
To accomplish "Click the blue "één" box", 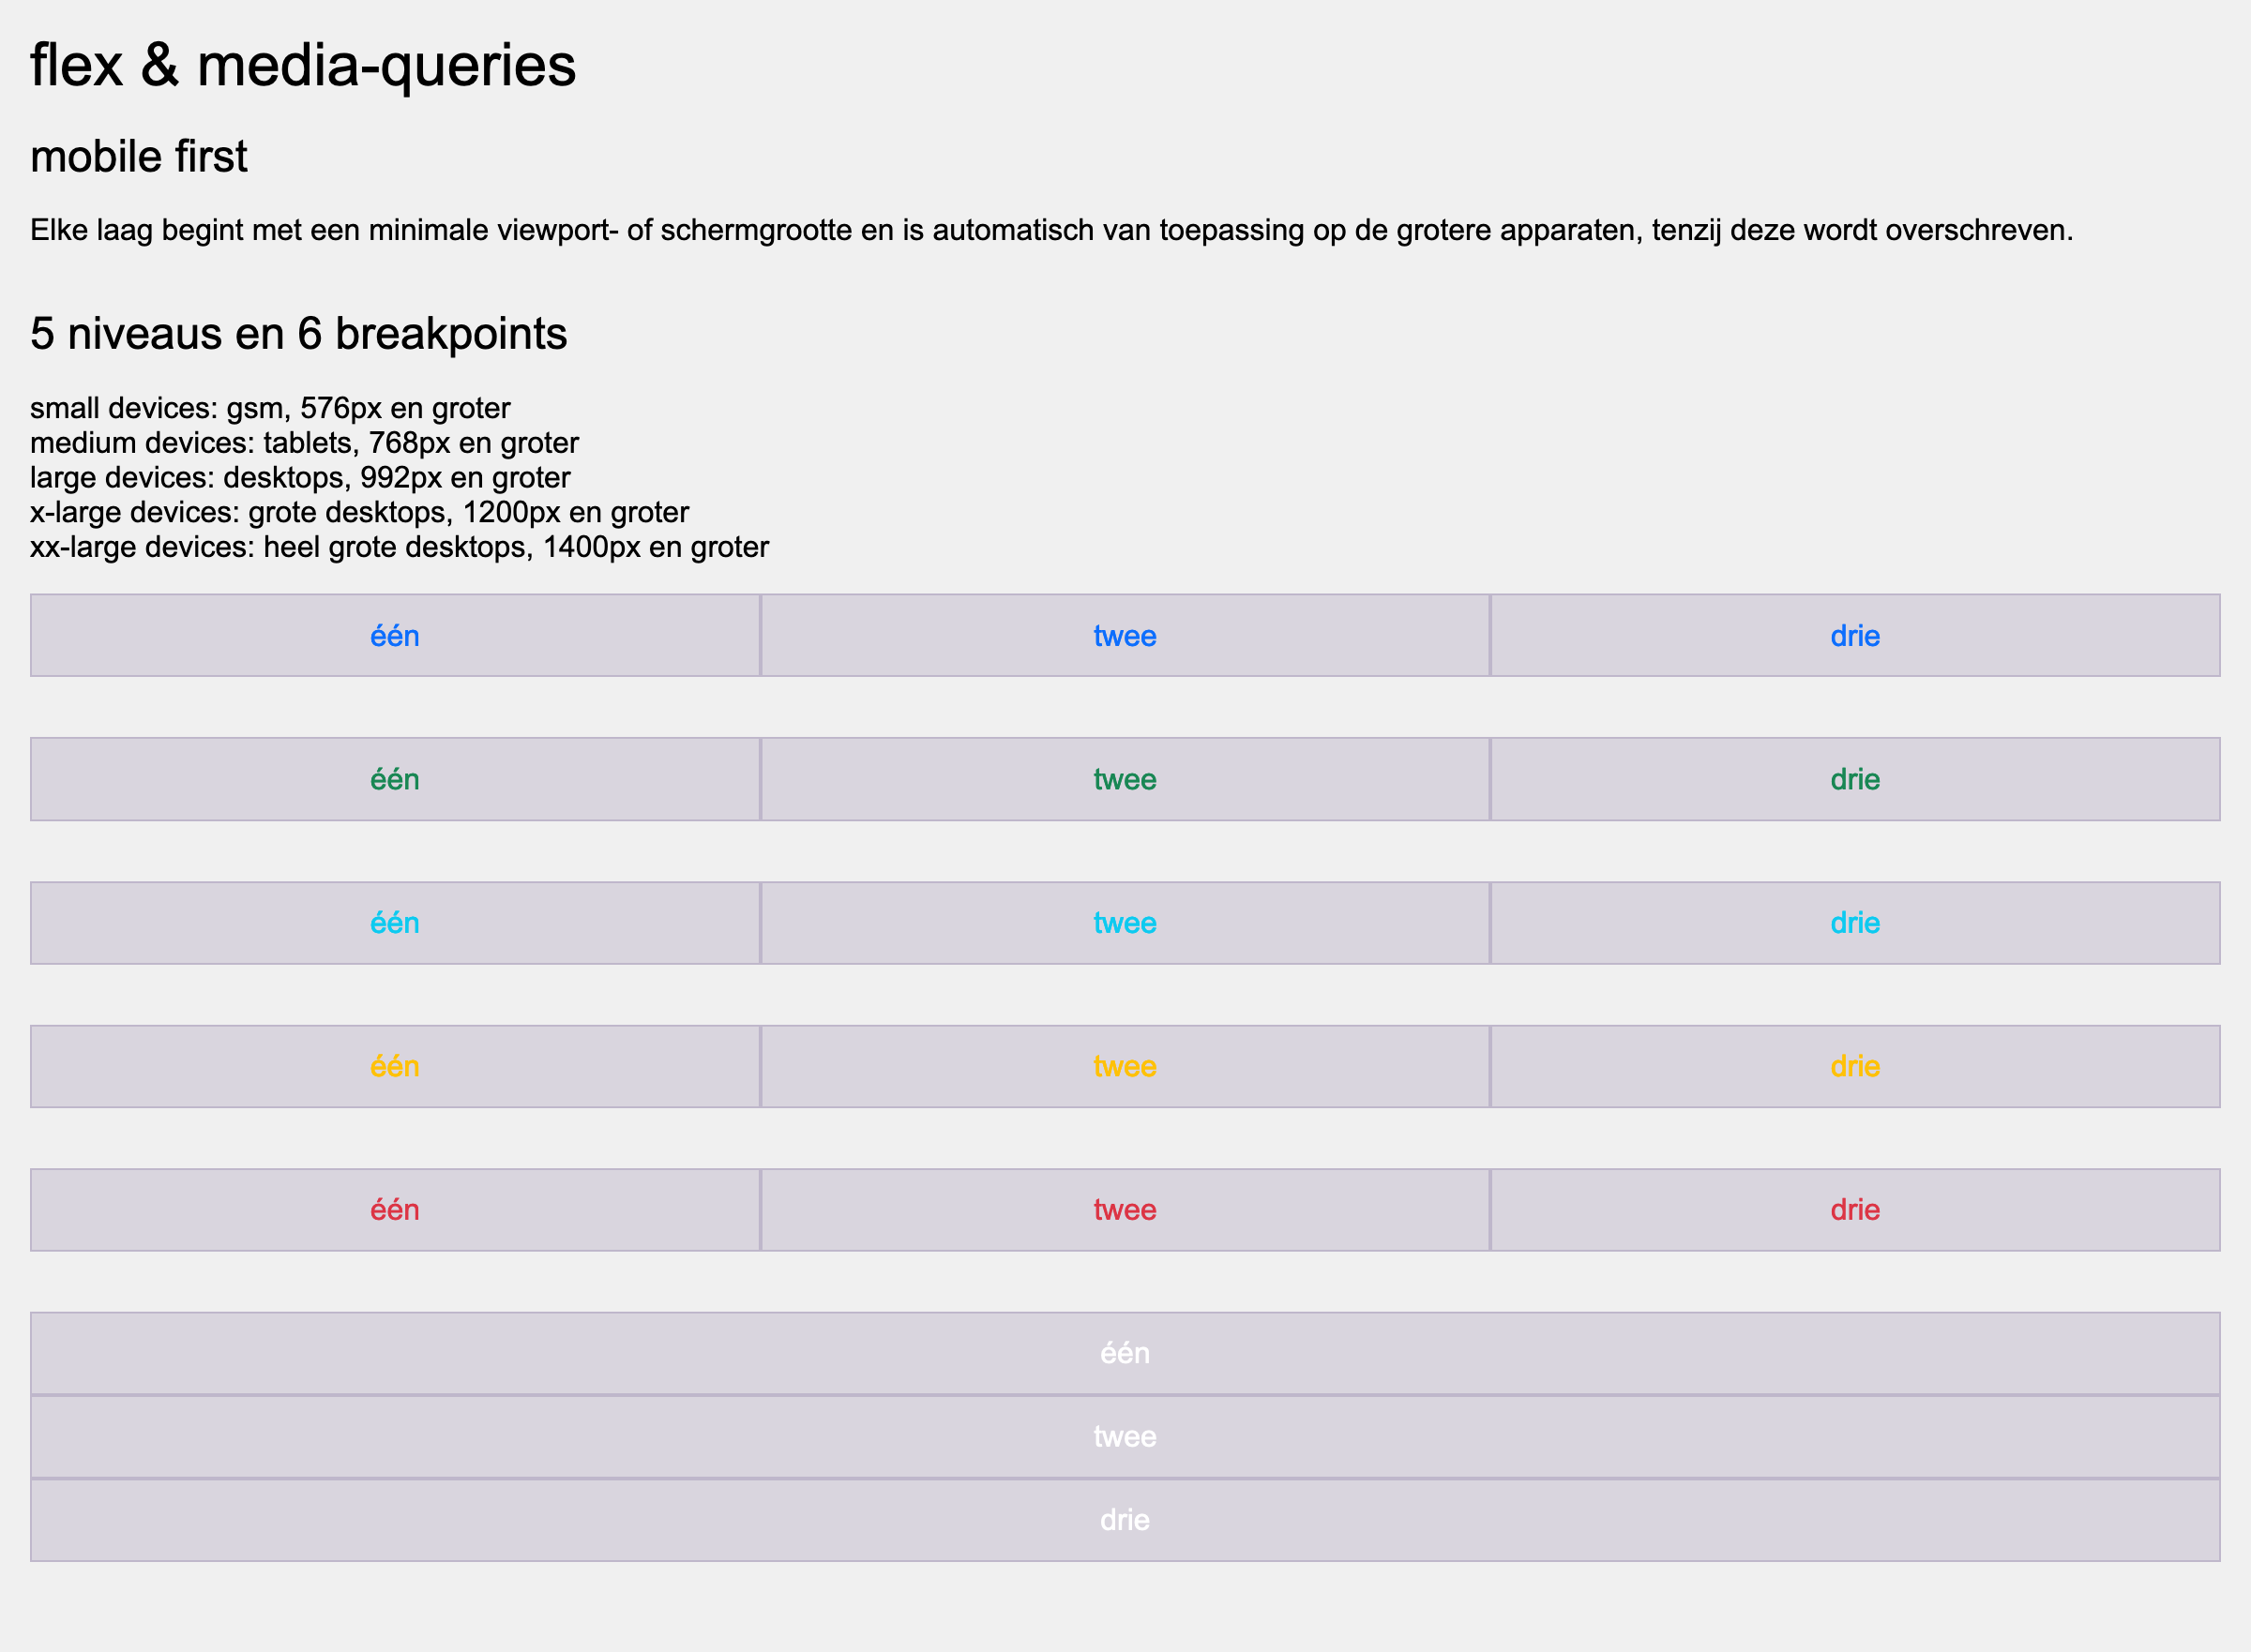I will [394, 636].
